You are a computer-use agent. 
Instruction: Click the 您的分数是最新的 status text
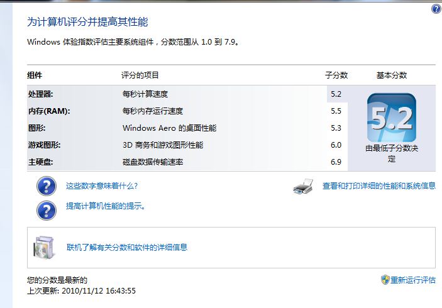click(x=57, y=280)
